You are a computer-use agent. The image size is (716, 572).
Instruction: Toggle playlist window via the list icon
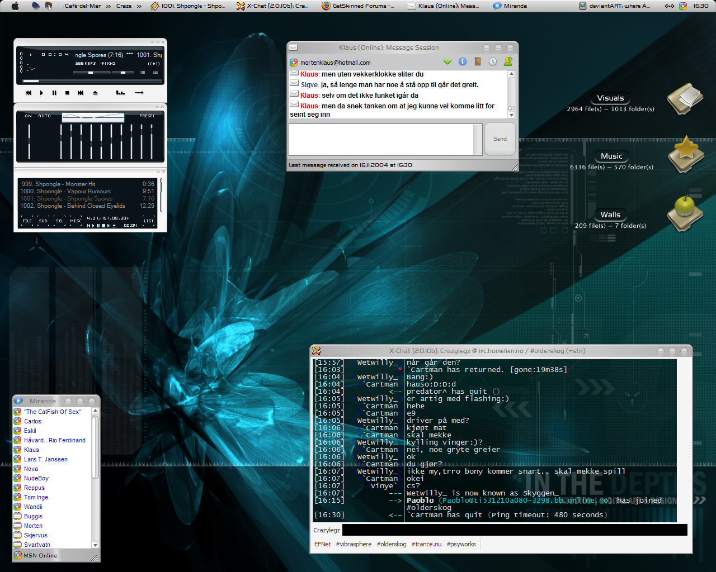156,72
